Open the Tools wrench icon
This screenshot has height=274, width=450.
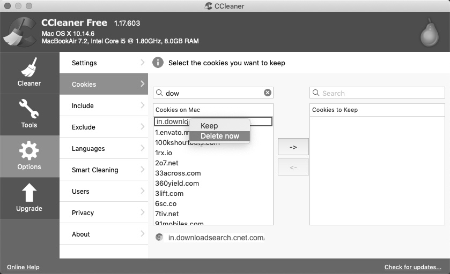coord(29,109)
